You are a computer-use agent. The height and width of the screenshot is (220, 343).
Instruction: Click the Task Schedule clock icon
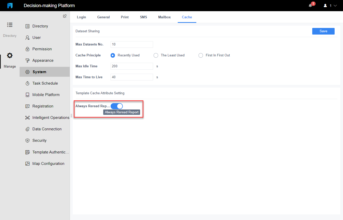tap(27, 83)
